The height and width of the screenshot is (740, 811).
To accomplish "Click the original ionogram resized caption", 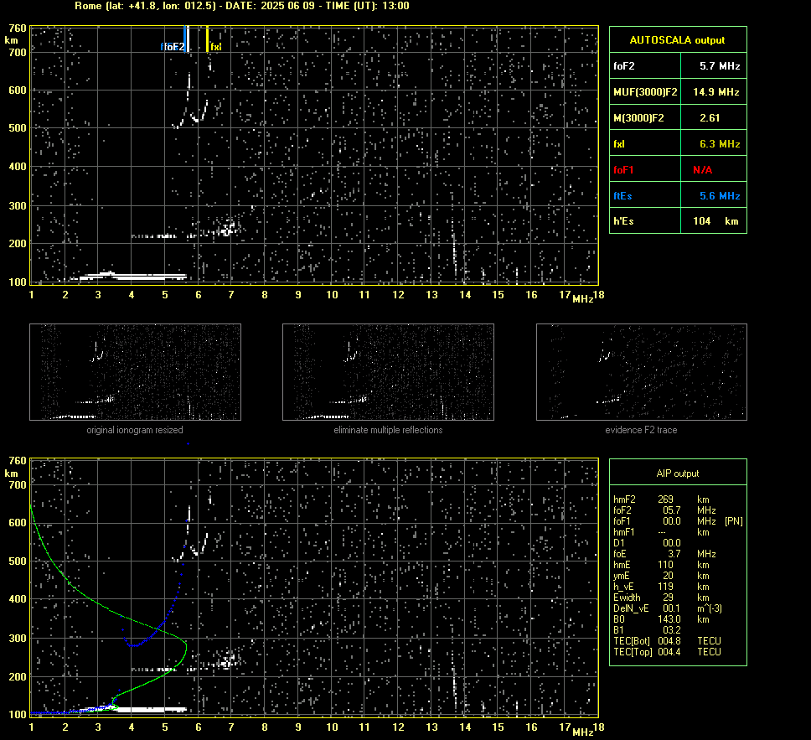I will (135, 430).
